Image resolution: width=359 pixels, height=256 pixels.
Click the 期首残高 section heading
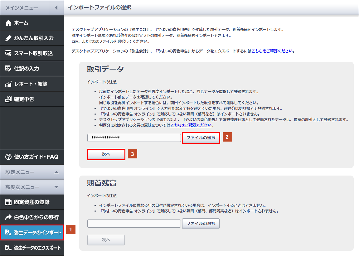click(102, 183)
